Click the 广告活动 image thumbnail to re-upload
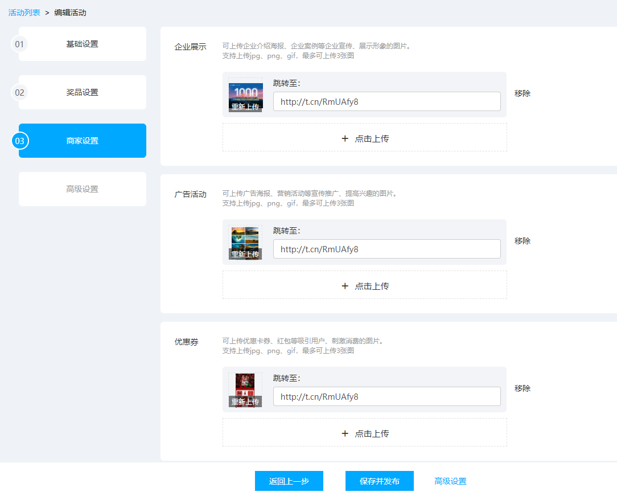Image resolution: width=617 pixels, height=496 pixels. coord(245,243)
